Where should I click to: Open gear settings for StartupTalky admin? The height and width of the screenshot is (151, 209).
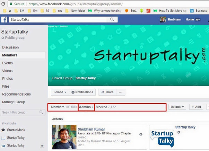[179, 132]
